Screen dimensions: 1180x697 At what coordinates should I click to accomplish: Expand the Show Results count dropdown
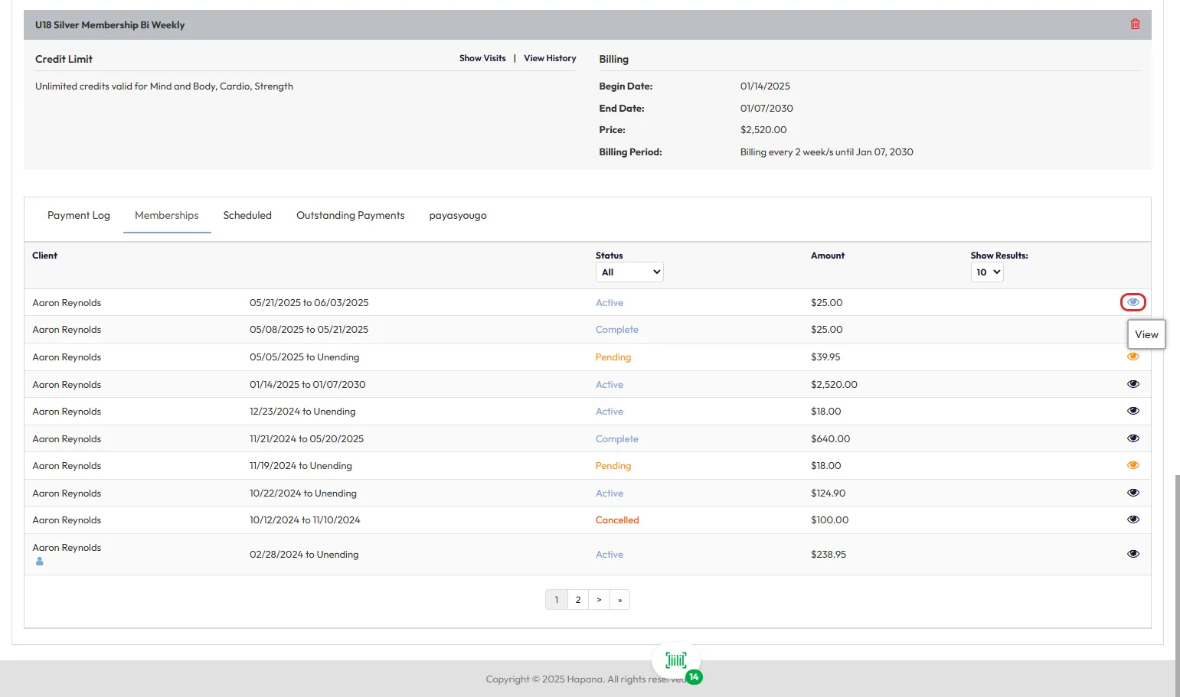tap(986, 272)
